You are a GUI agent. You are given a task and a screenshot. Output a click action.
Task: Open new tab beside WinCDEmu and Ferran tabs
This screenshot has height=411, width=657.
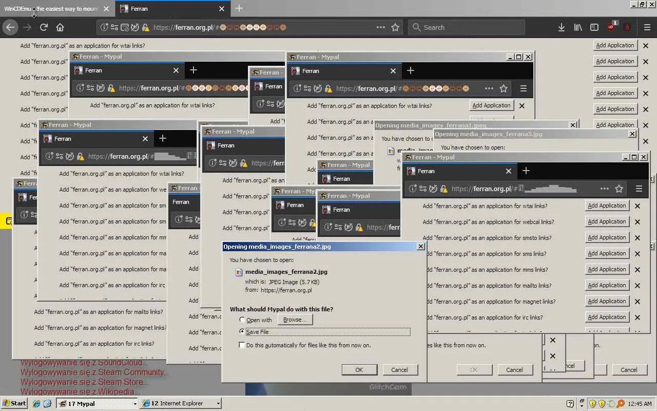239,8
